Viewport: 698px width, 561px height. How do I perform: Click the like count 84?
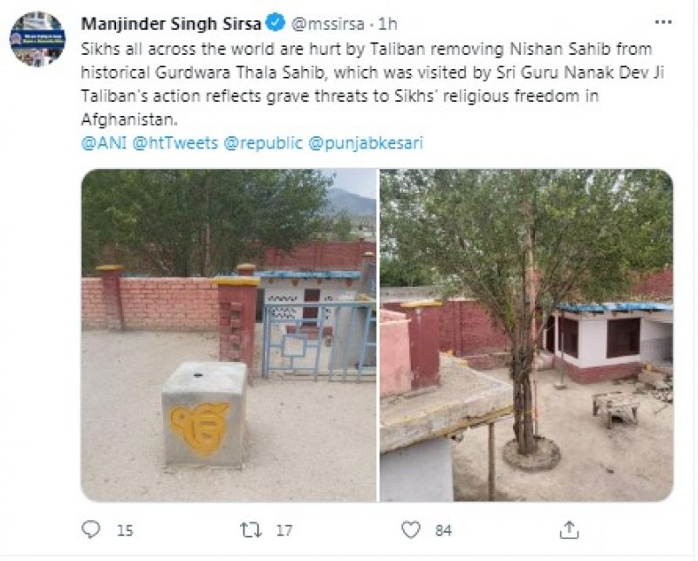pyautogui.click(x=444, y=530)
